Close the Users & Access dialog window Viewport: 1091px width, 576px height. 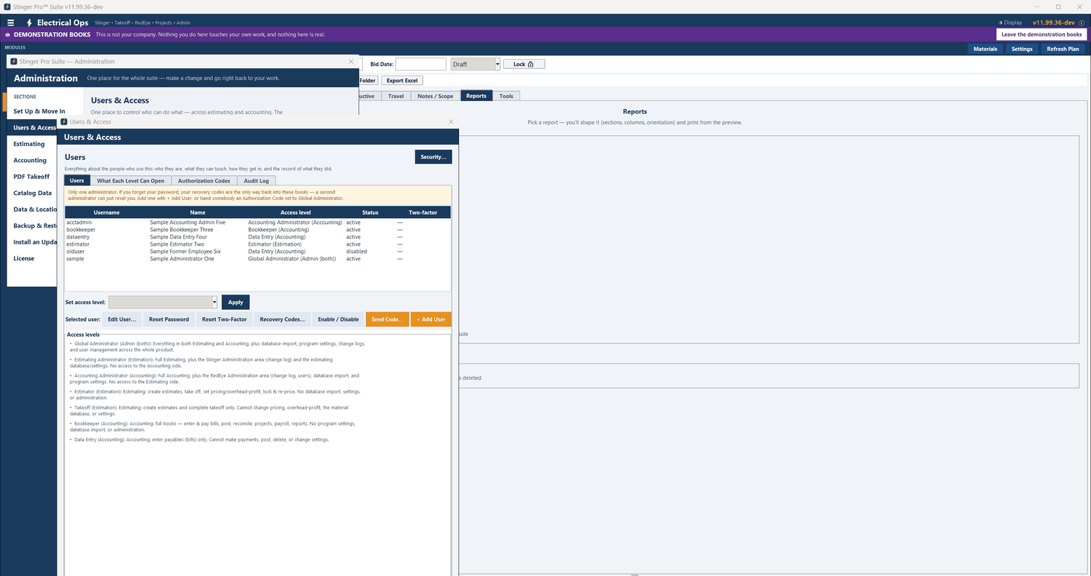point(451,121)
